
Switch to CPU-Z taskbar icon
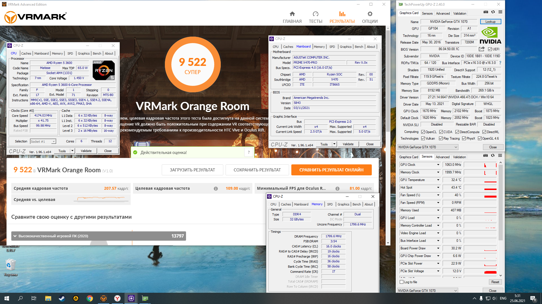coord(131,298)
